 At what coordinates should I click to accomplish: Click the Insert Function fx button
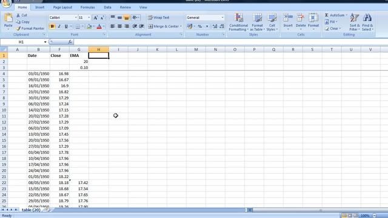70,42
